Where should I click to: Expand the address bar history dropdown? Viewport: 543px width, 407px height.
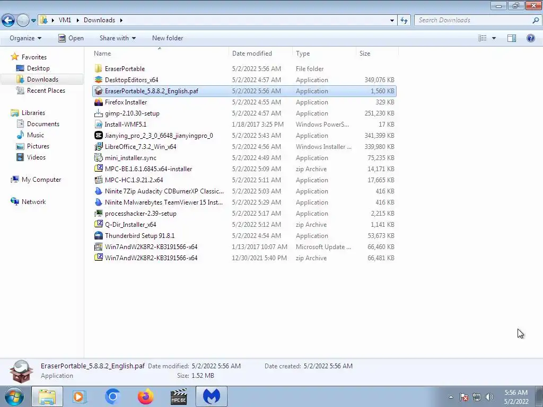tap(392, 20)
